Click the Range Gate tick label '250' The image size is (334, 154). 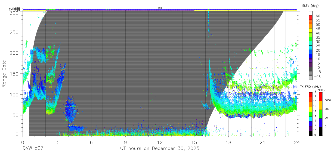[x=14, y=32]
